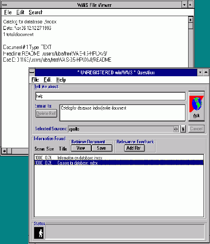The height and width of the screenshot is (244, 210).
Task: Click the Add Ref relevance feedback button
Action: point(135,148)
